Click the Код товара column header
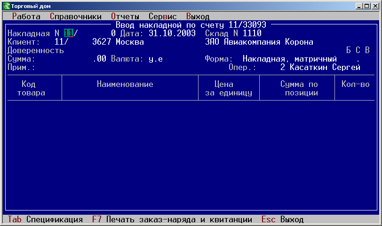 pos(31,88)
